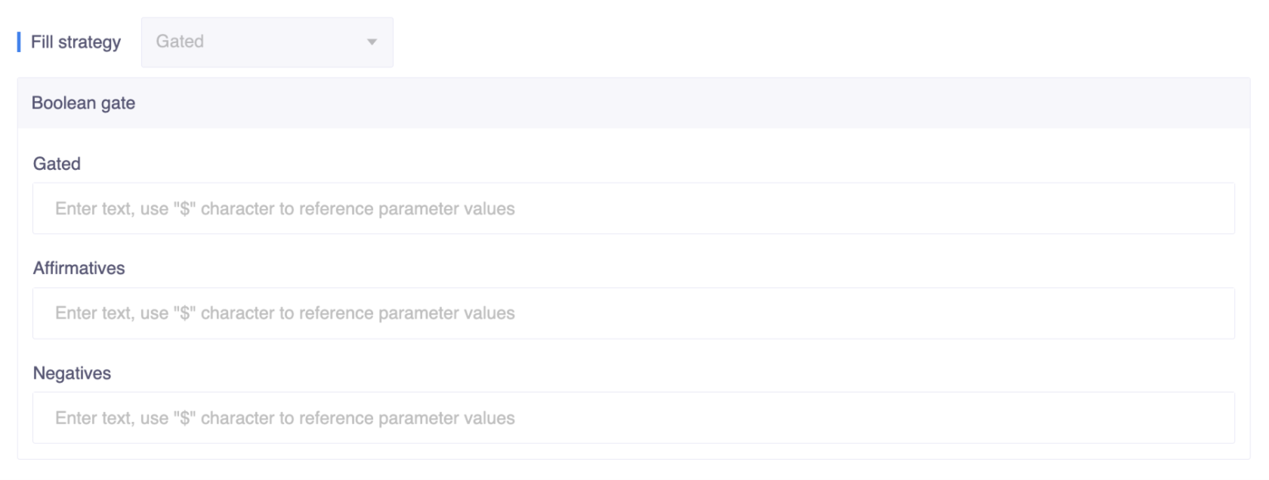Click the Fill strategy label
The width and height of the screenshot is (1269, 480).
coord(76,42)
